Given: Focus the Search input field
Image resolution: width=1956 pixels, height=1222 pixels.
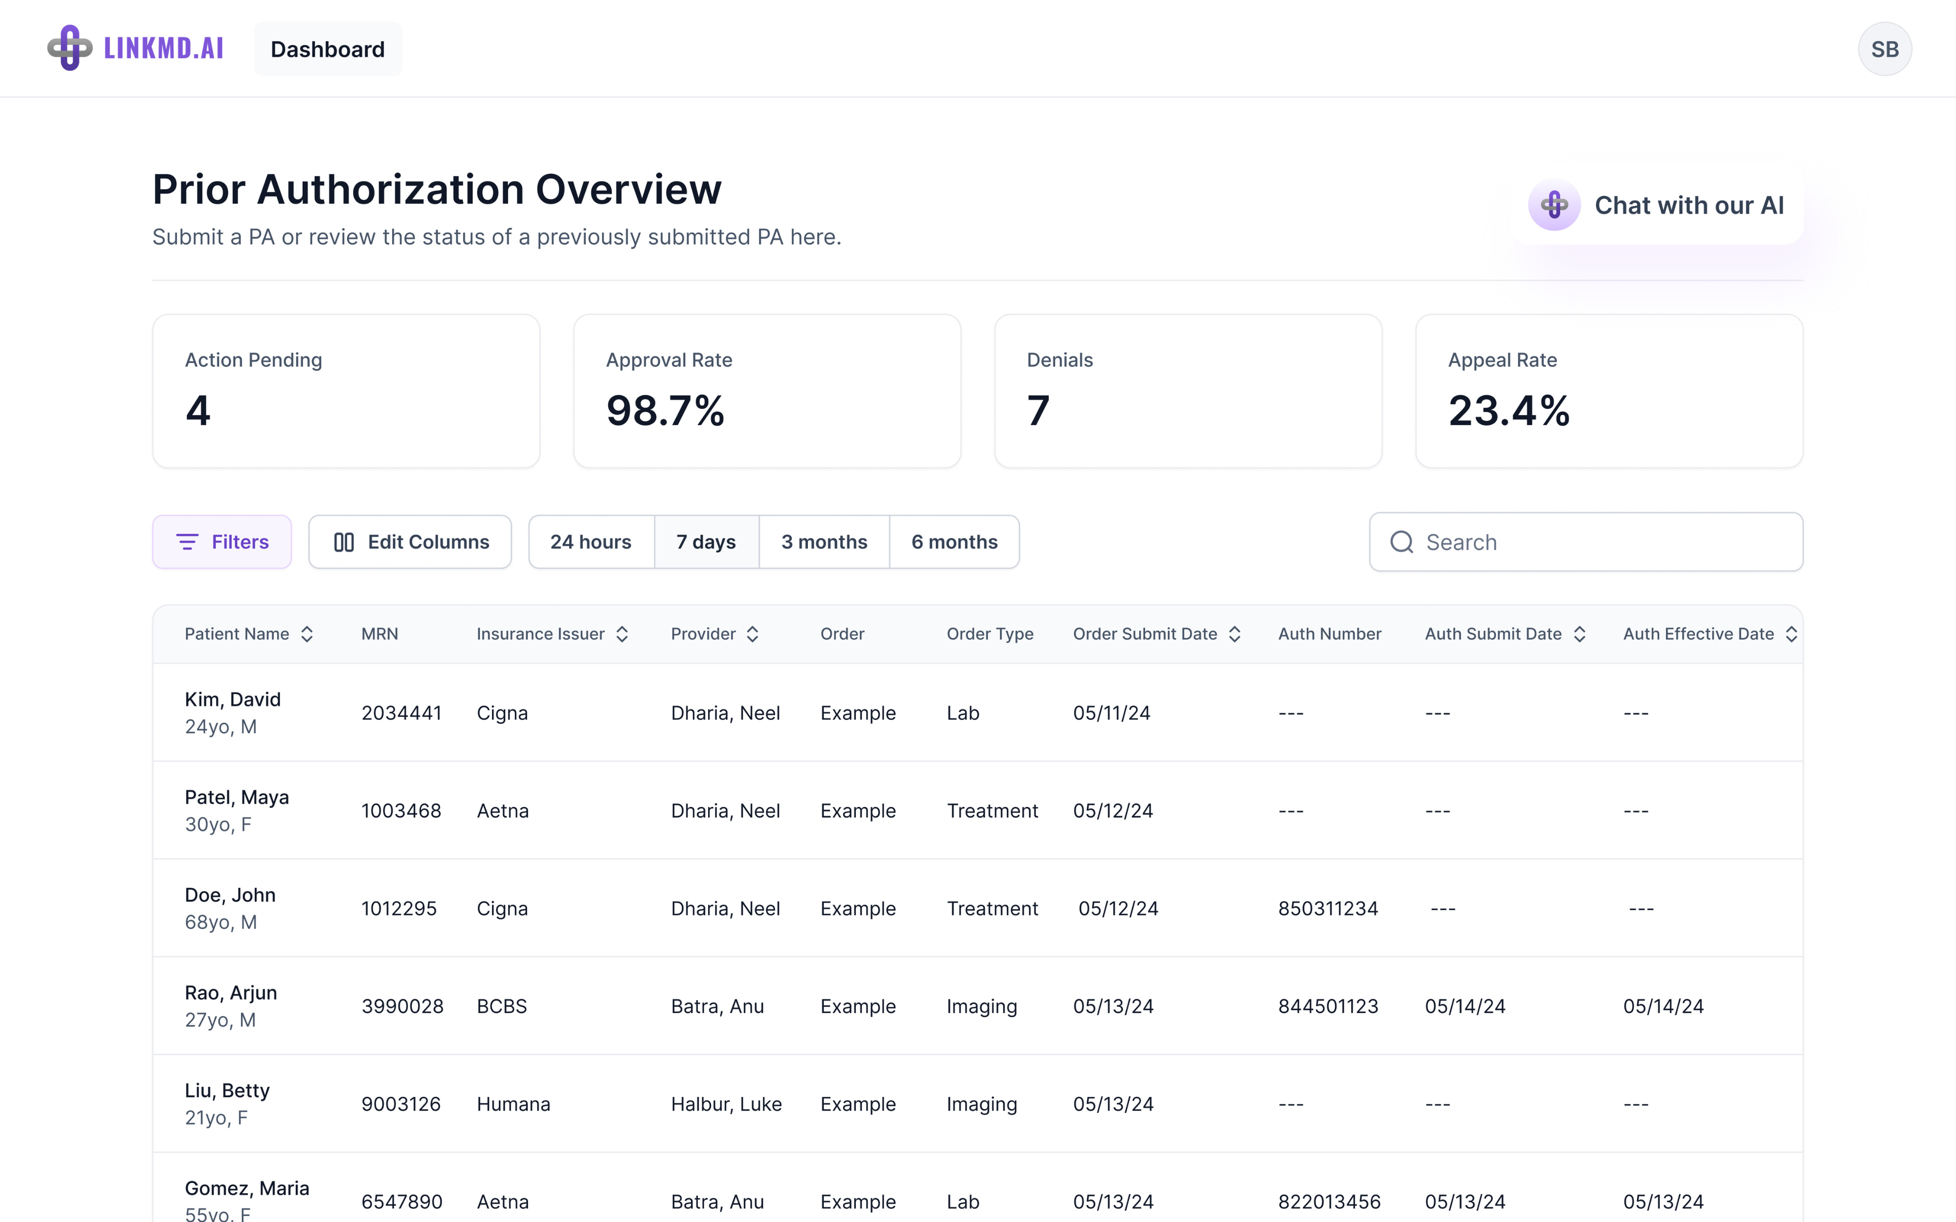Looking at the screenshot, I should click(x=1600, y=542).
